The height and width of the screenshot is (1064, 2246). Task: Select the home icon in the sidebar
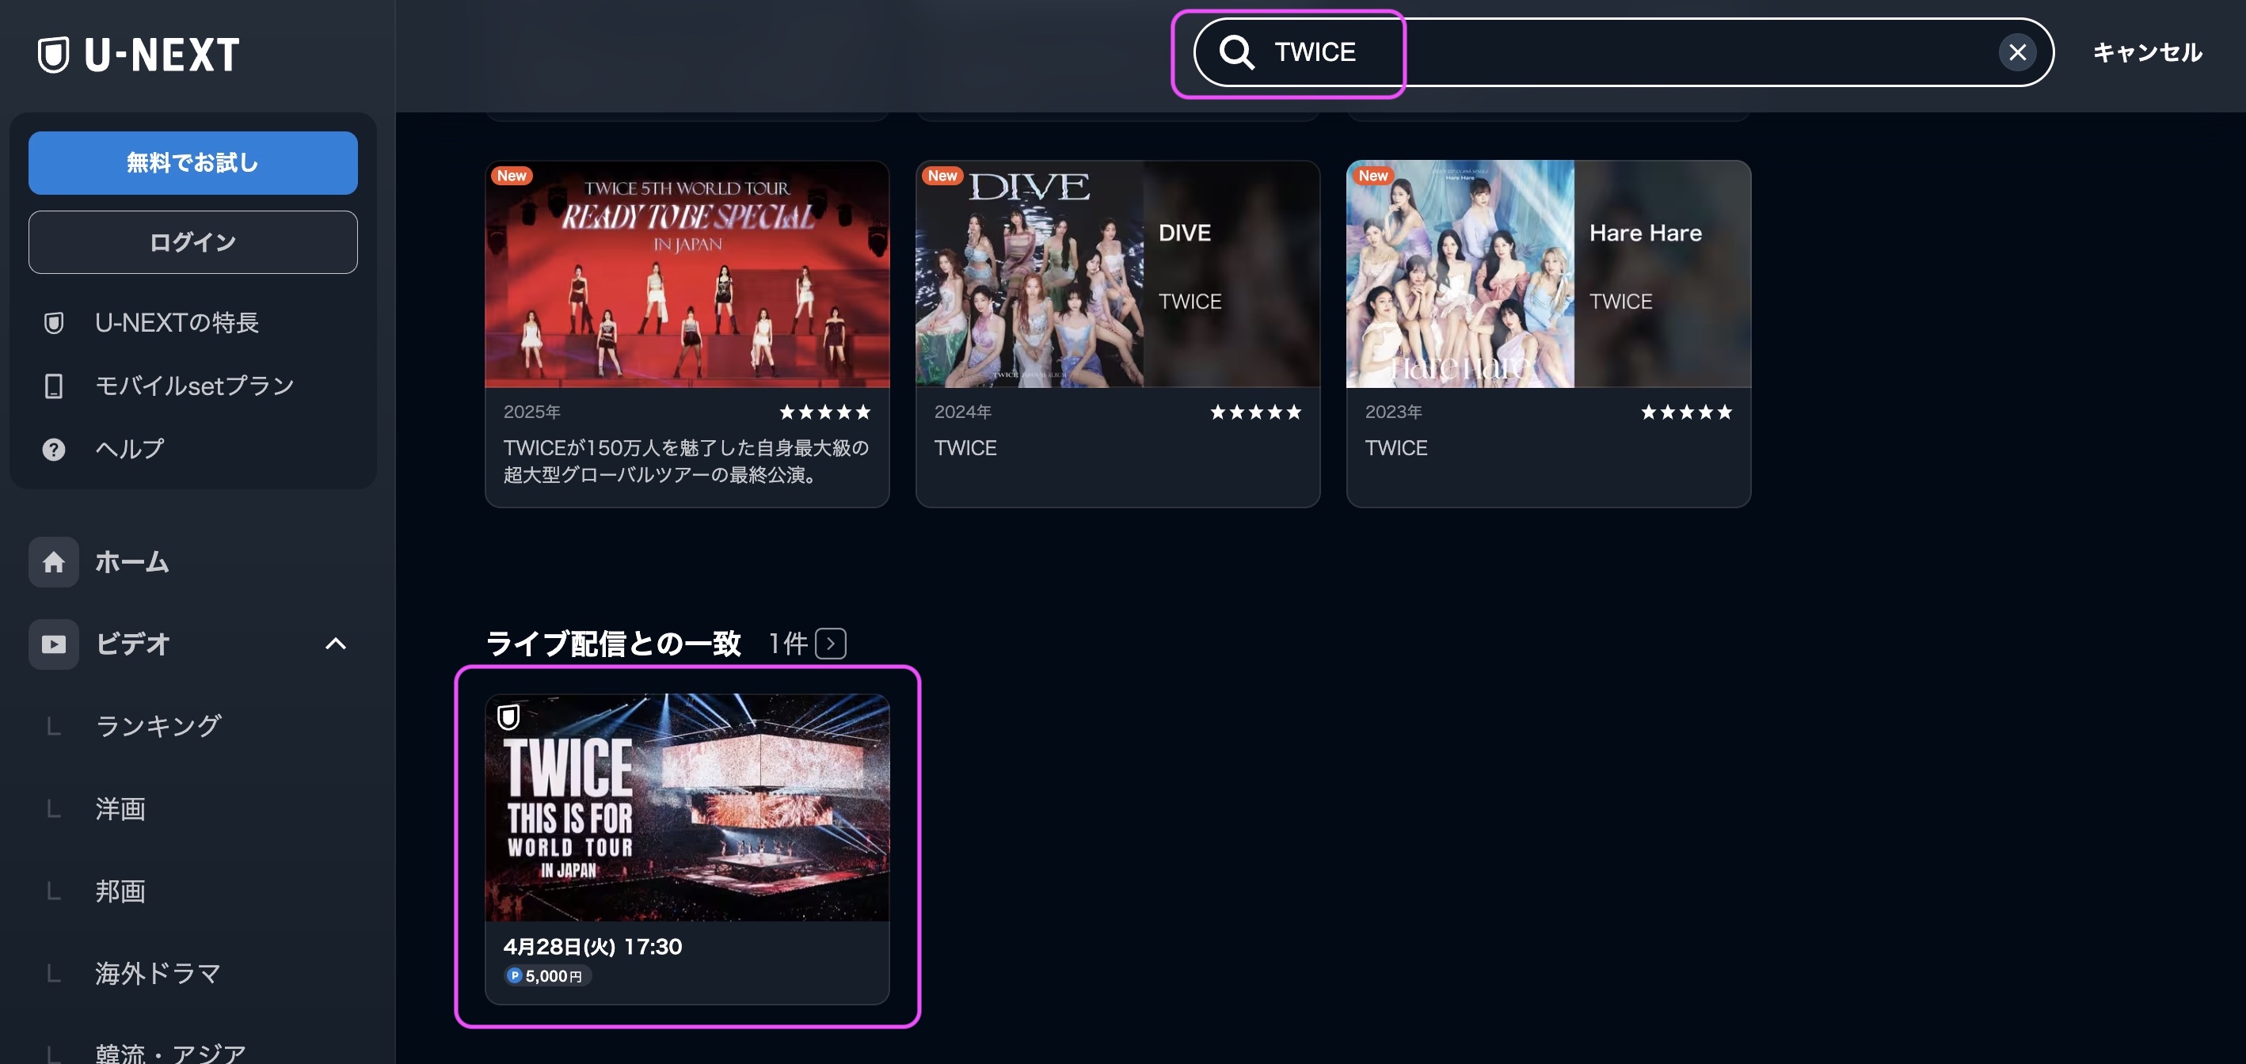pos(53,562)
